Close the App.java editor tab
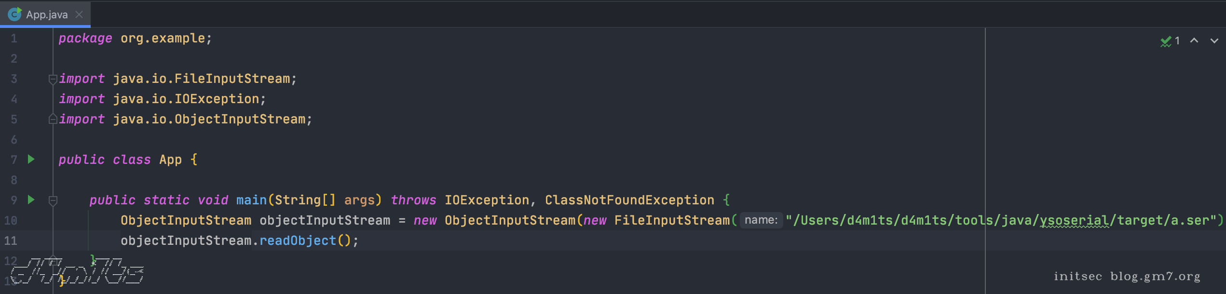 click(79, 14)
